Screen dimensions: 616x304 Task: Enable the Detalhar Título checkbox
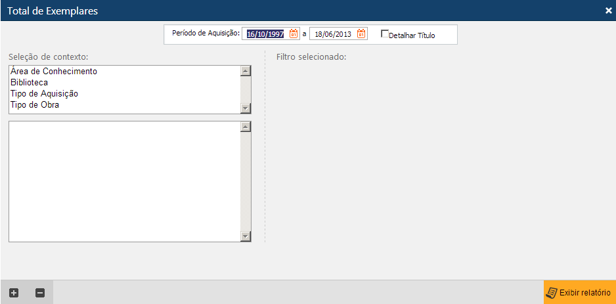[385, 34]
